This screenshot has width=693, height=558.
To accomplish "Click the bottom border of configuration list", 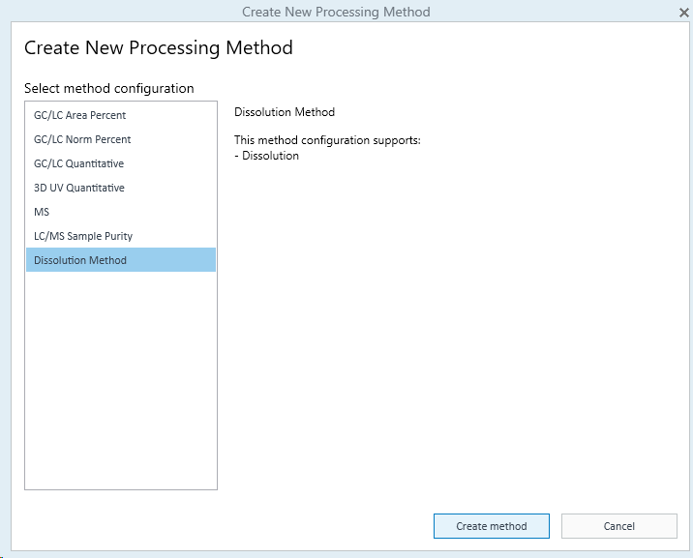I will point(120,489).
